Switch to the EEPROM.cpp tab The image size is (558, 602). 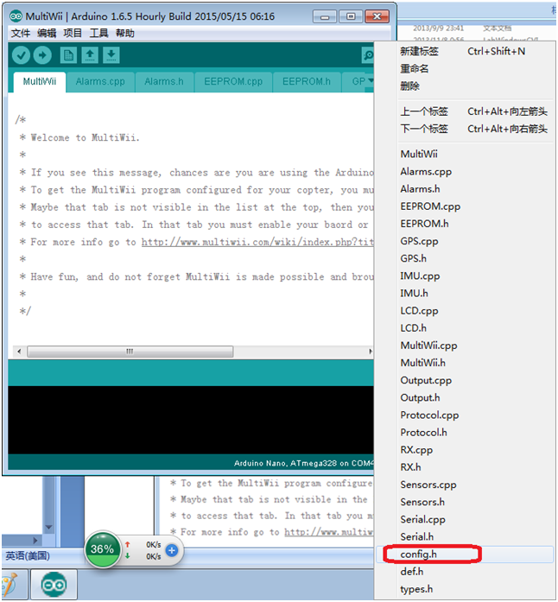tap(233, 82)
